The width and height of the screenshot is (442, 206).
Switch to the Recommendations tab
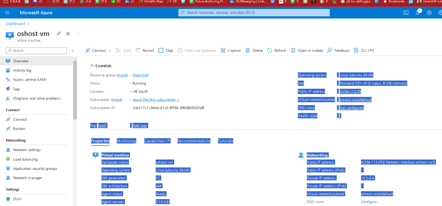click(x=194, y=141)
